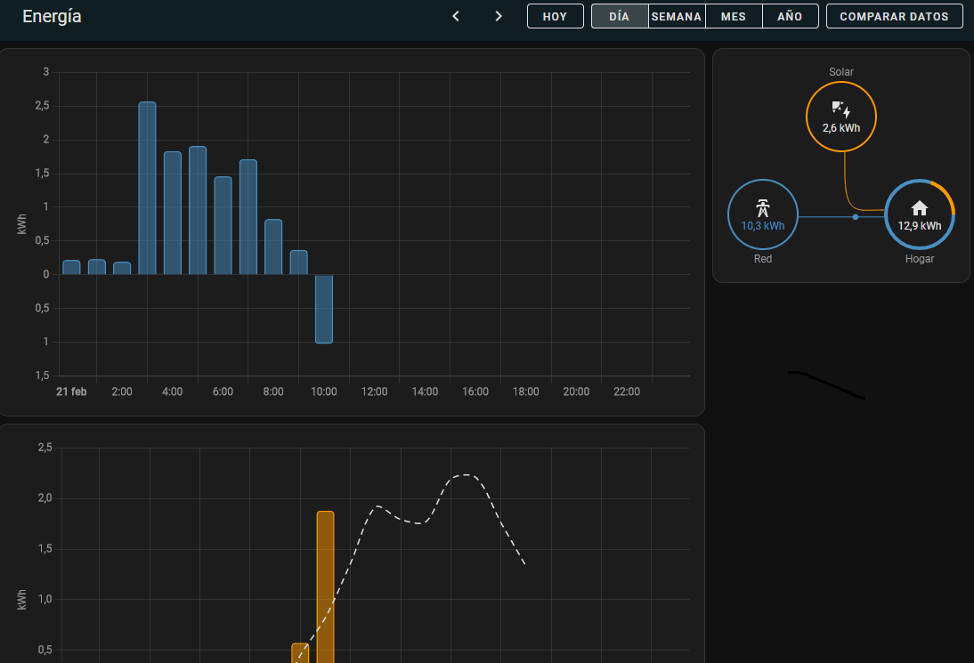Open COMPARAR DATOS
The width and height of the screenshot is (974, 663).
pos(895,16)
